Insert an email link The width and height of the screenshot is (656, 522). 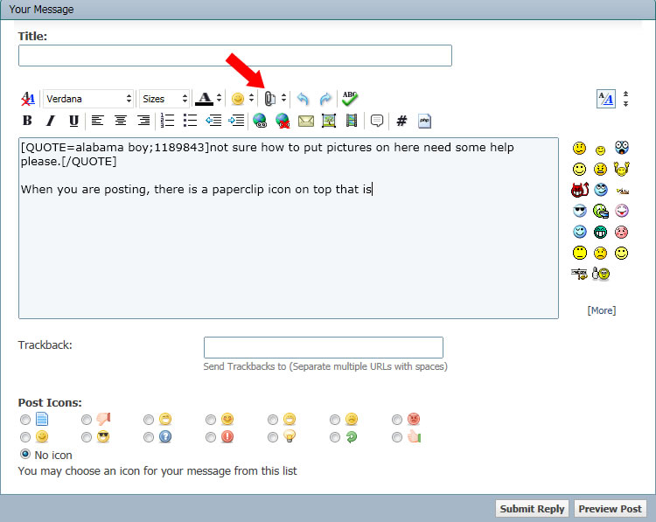click(x=306, y=121)
